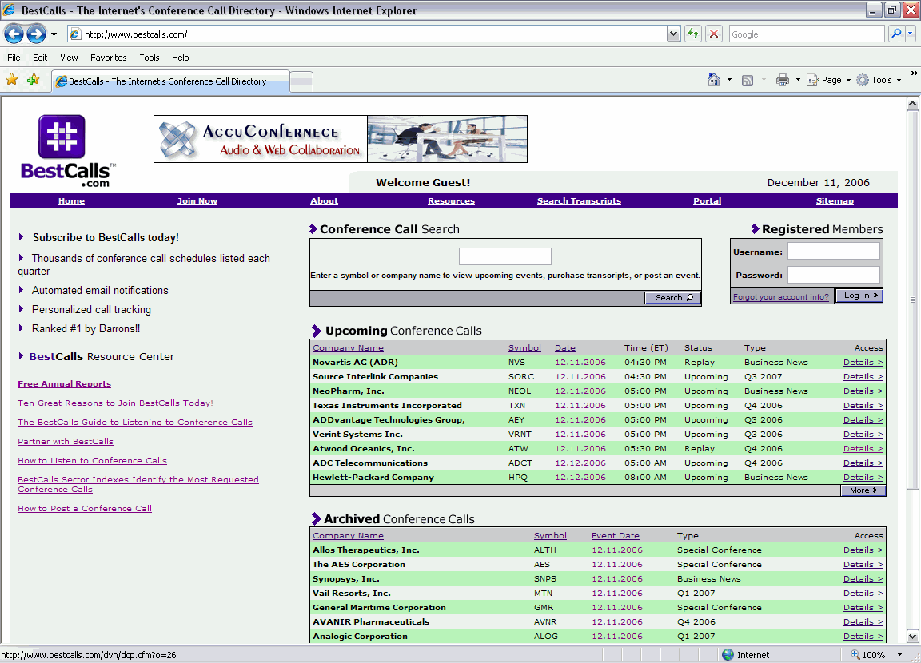Image resolution: width=921 pixels, height=663 pixels.
Task: Log in with the Log in button
Action: point(859,295)
